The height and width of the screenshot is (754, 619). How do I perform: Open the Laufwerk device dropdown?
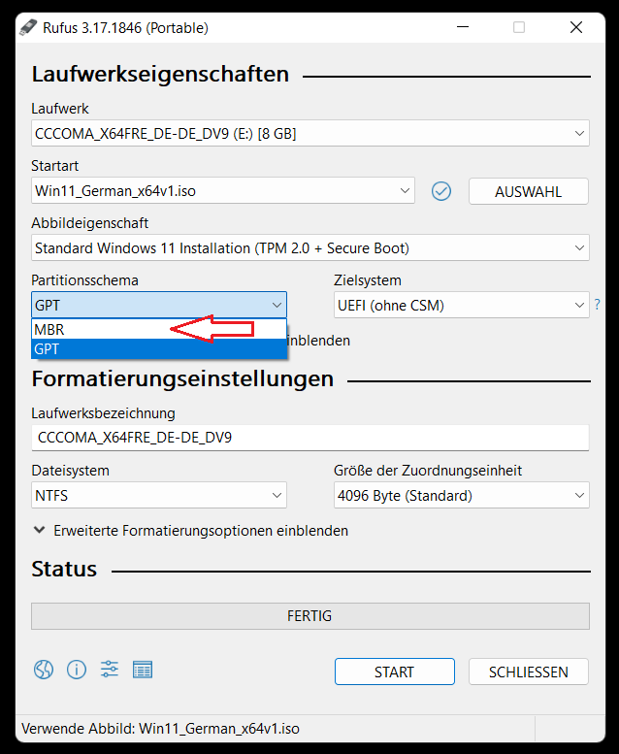[x=310, y=133]
